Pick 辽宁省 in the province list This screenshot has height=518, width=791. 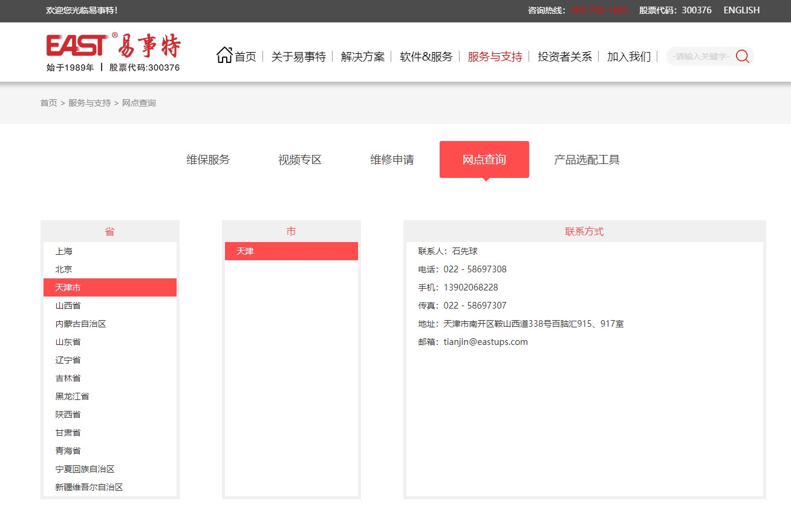point(110,360)
